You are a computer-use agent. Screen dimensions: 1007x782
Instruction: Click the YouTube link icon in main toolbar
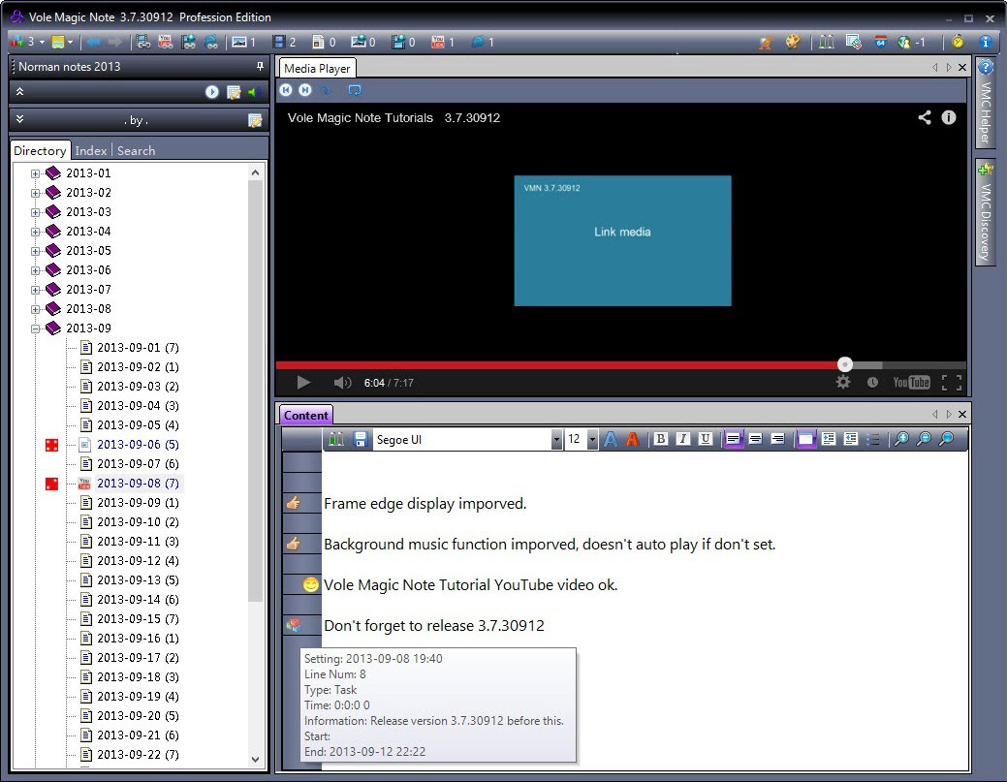click(165, 42)
